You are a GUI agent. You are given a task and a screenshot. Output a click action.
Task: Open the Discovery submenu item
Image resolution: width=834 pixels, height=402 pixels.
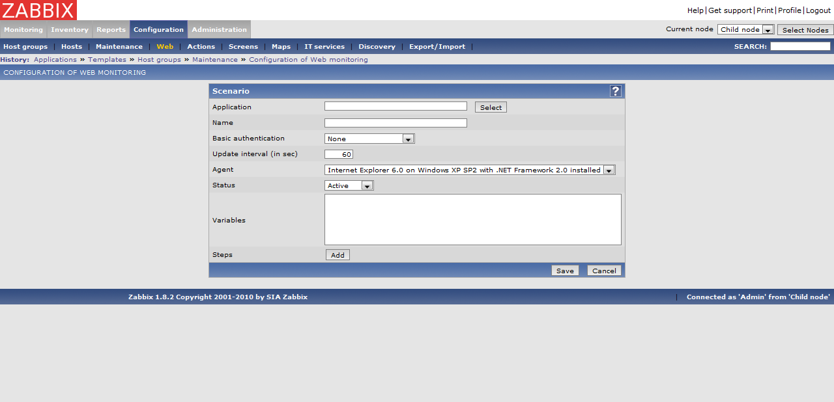(x=377, y=47)
